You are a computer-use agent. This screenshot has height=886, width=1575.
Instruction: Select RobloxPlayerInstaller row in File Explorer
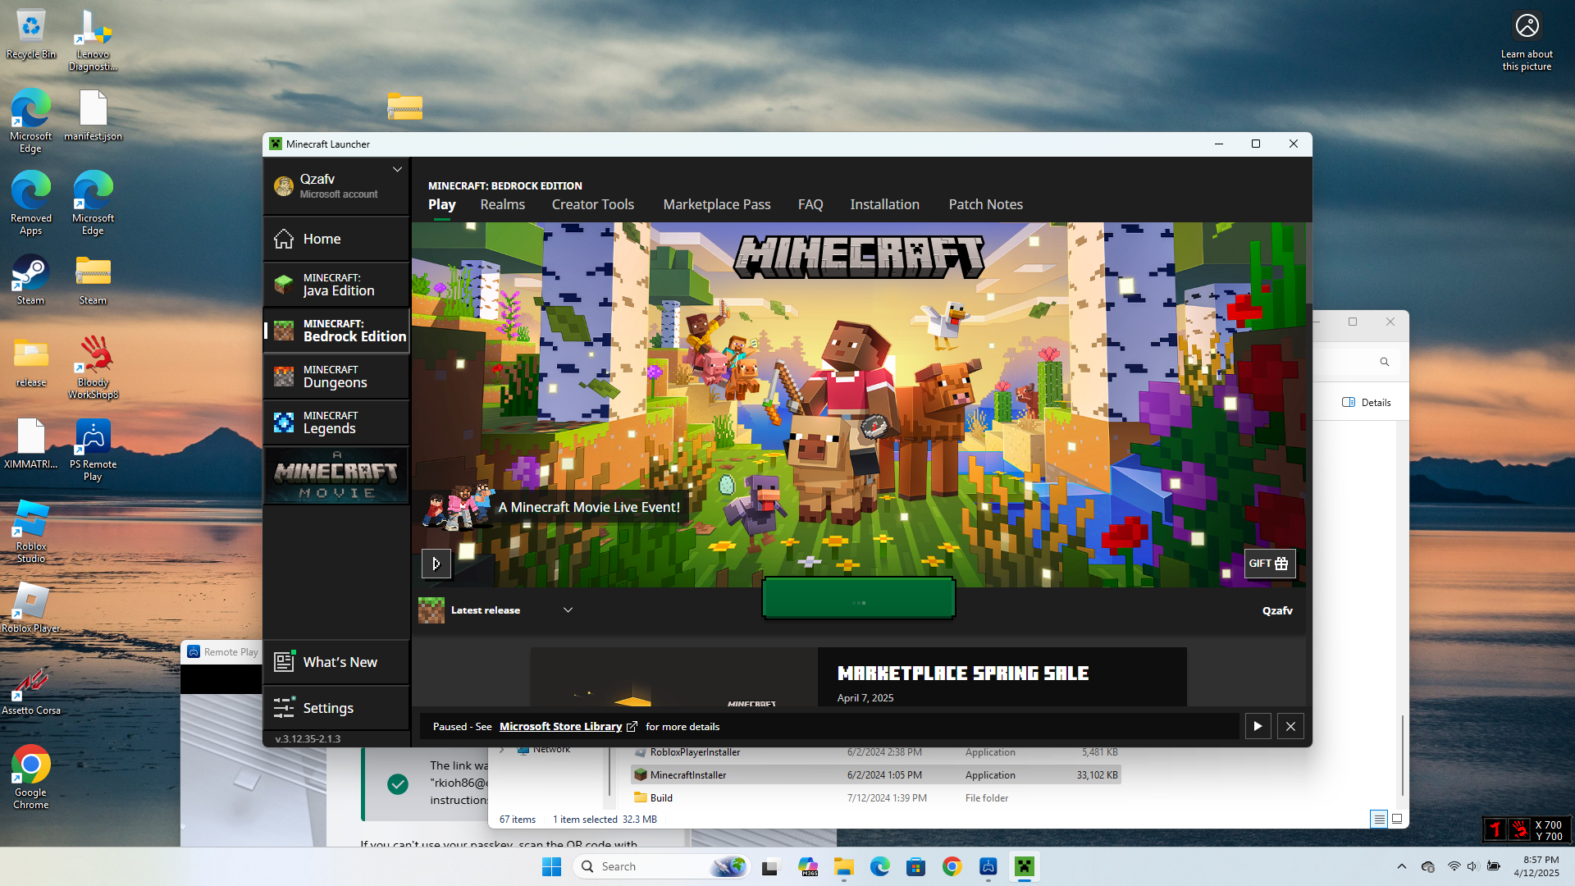click(x=875, y=752)
